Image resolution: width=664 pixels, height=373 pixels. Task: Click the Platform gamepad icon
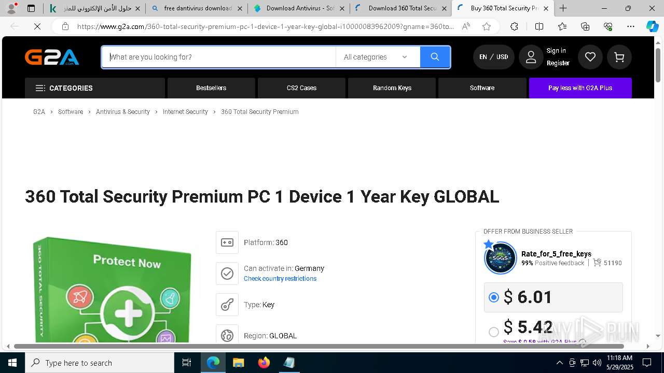click(227, 242)
